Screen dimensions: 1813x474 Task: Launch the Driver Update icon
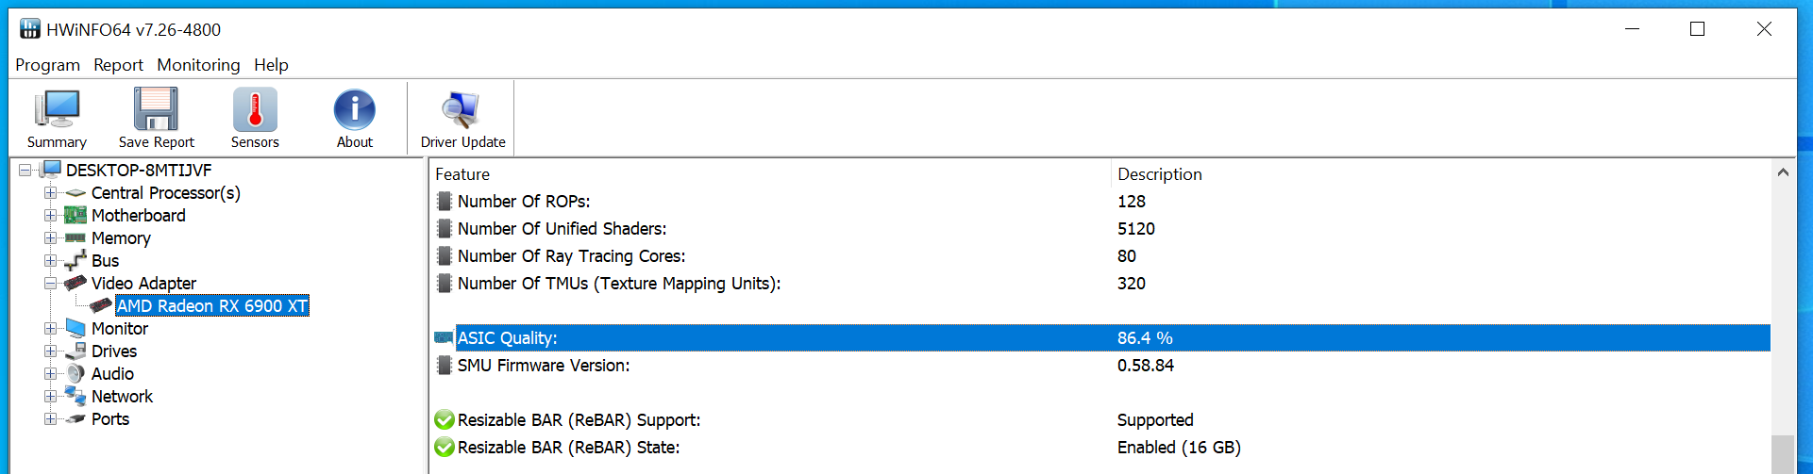[462, 111]
